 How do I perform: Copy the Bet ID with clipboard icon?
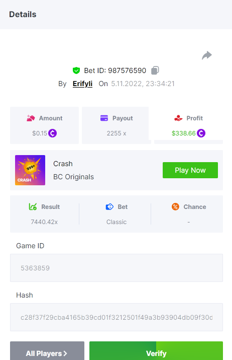tap(155, 70)
